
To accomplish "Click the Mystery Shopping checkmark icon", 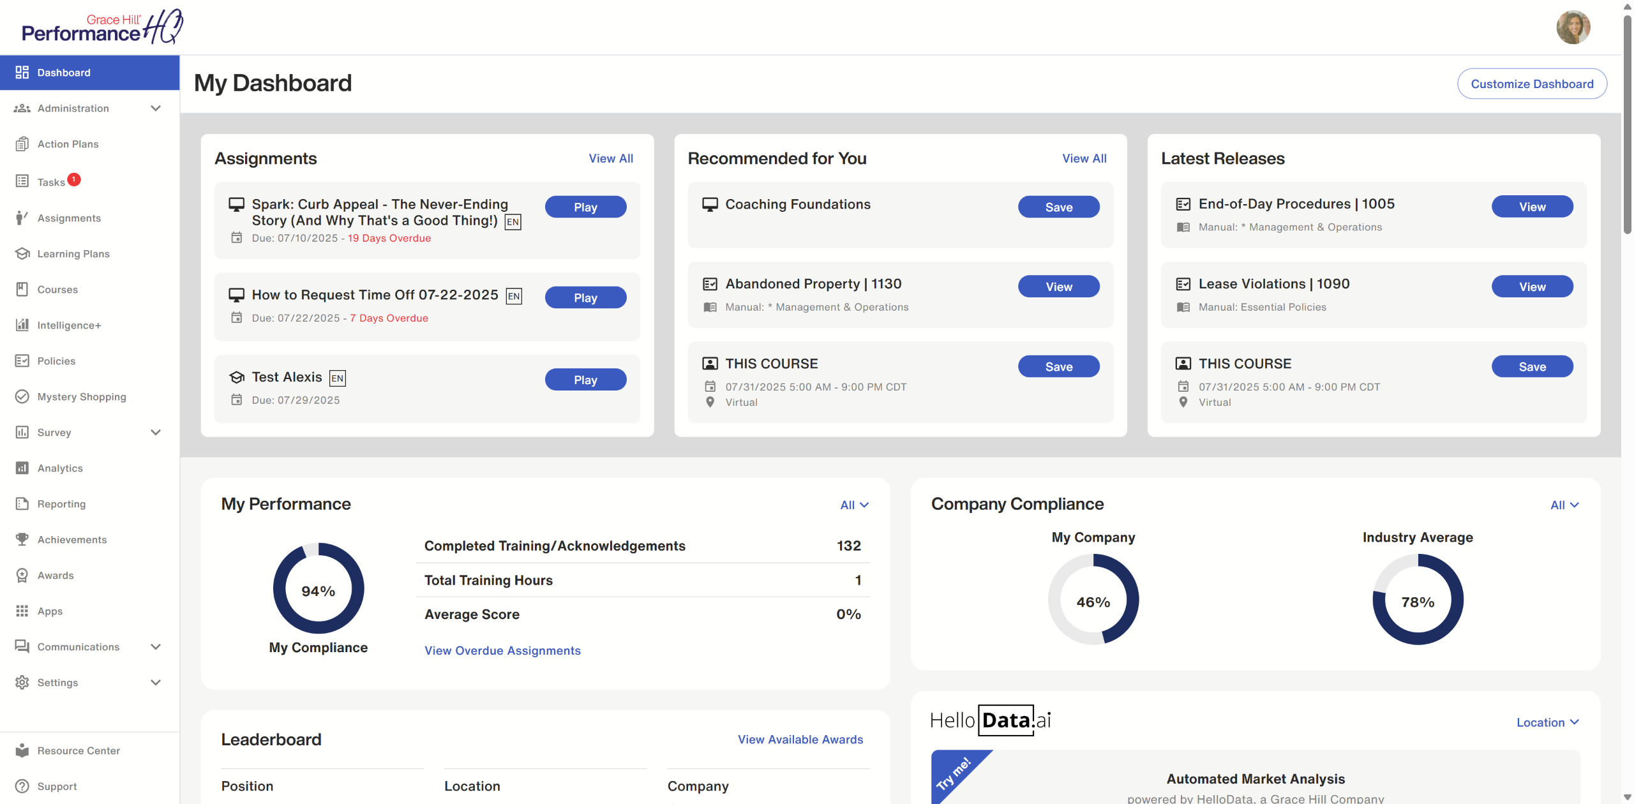I will (x=22, y=396).
